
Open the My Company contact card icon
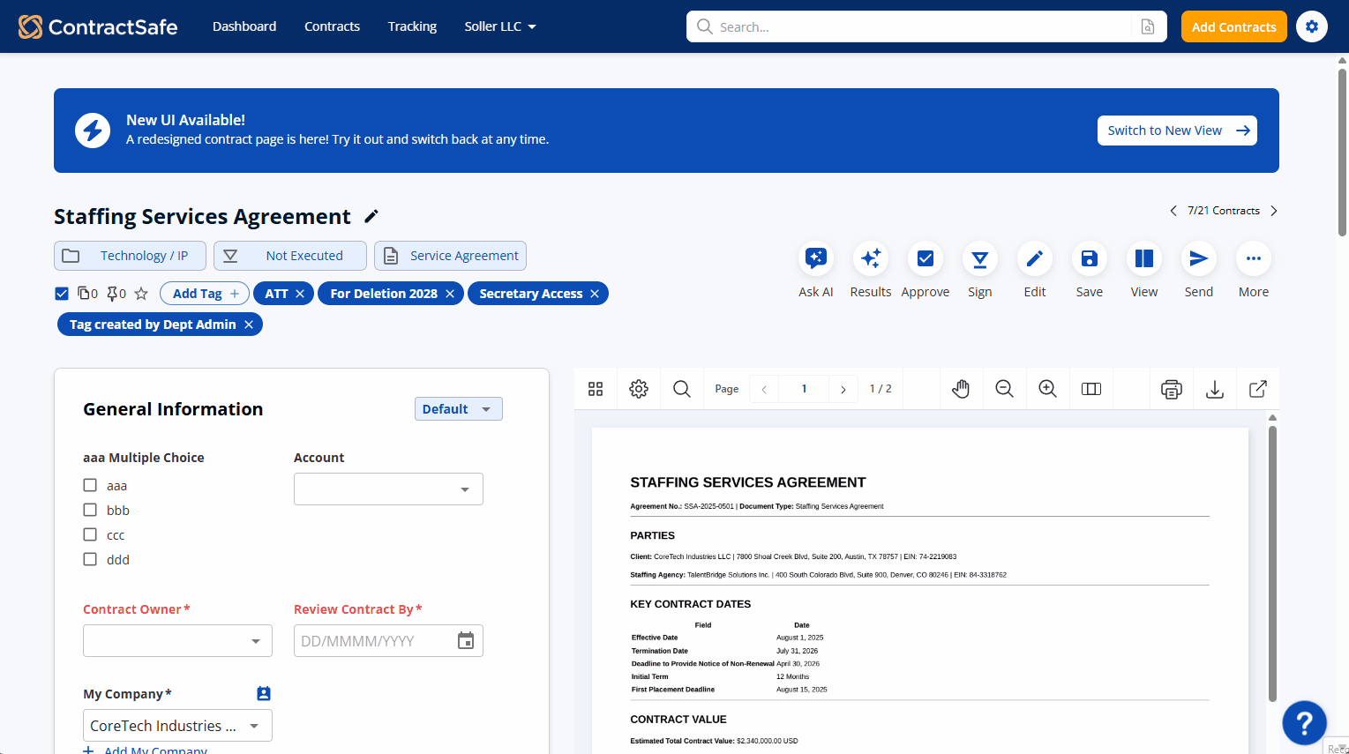(x=264, y=694)
